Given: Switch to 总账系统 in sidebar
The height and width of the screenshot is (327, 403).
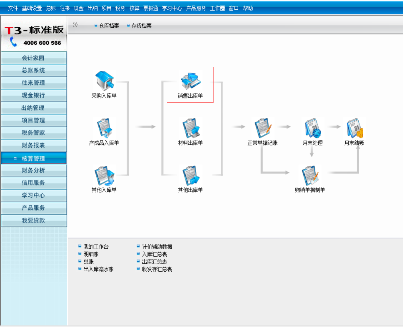Looking at the screenshot, I should (x=33, y=70).
